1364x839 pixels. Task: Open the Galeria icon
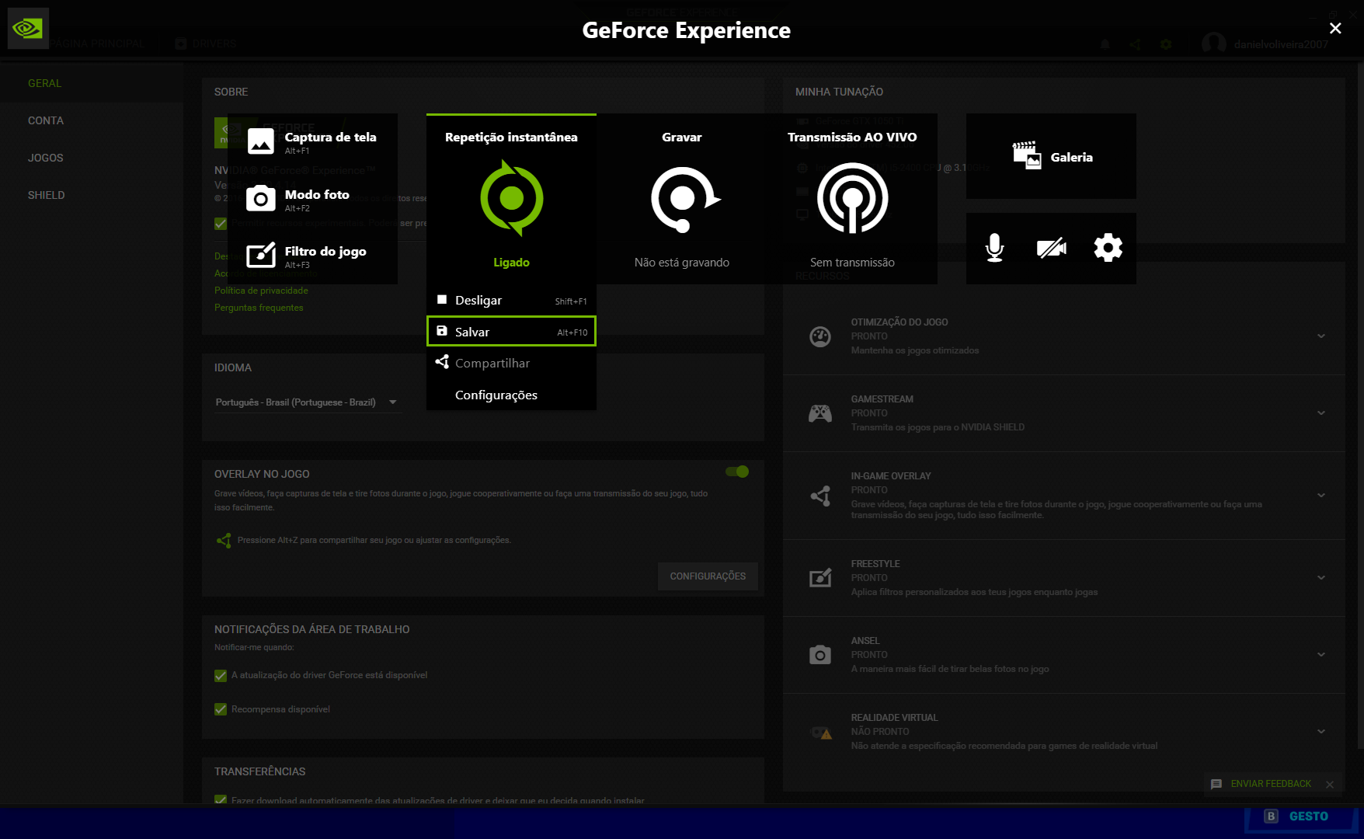tap(1027, 155)
